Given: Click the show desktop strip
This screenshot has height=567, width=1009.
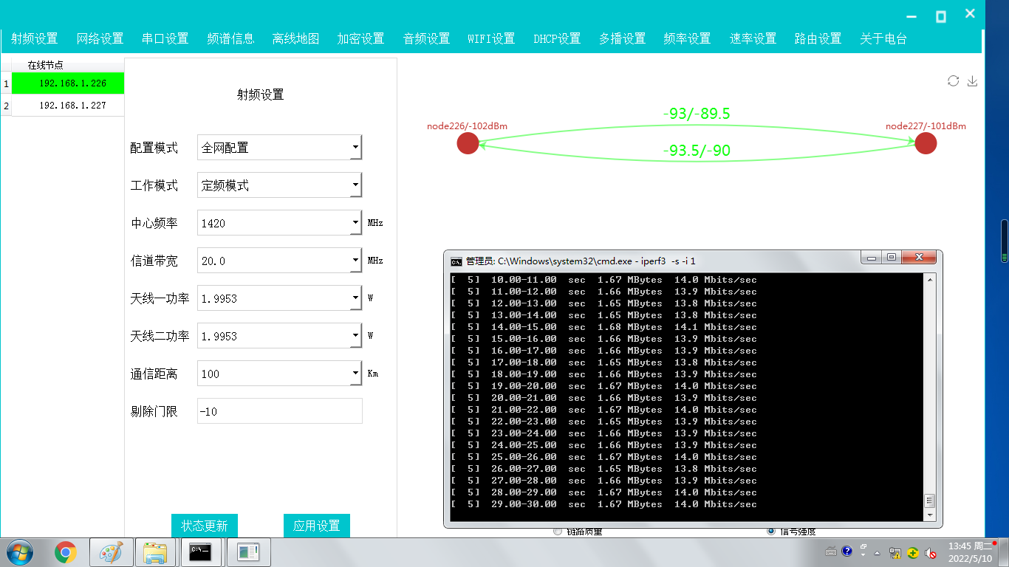Looking at the screenshot, I should pyautogui.click(x=1004, y=552).
